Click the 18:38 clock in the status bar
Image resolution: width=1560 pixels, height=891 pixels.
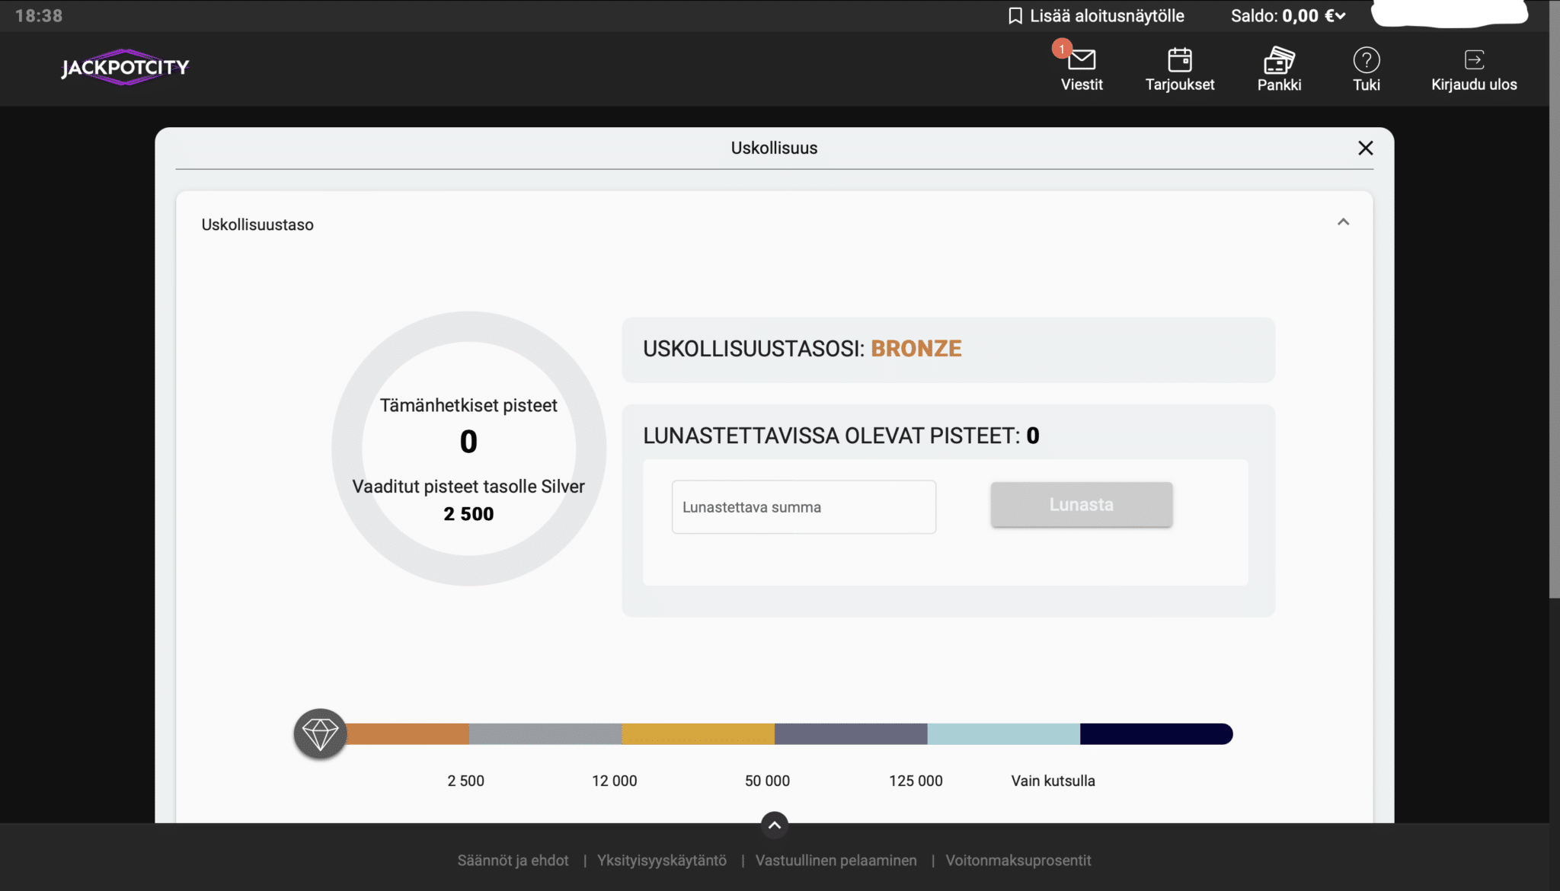click(39, 16)
